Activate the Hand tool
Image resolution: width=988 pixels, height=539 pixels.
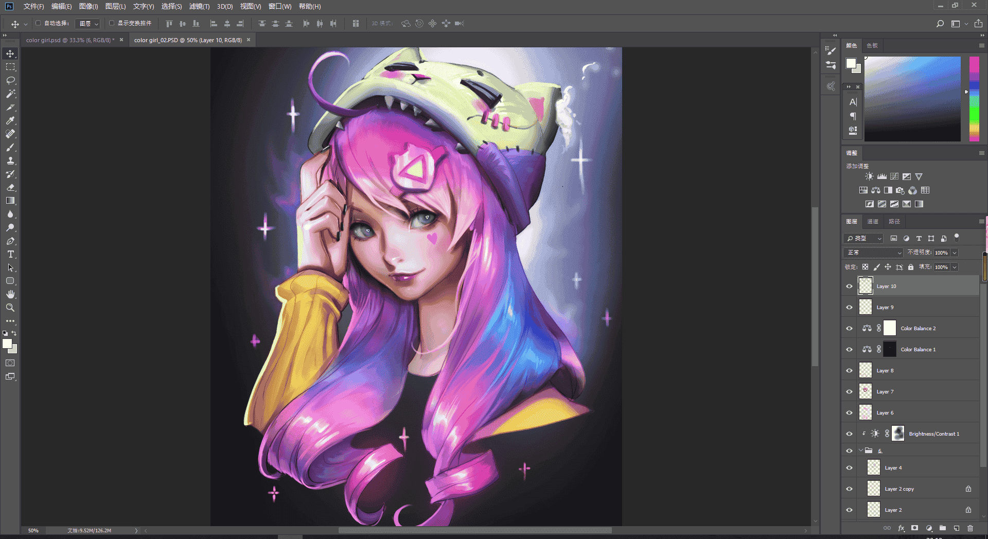[10, 294]
